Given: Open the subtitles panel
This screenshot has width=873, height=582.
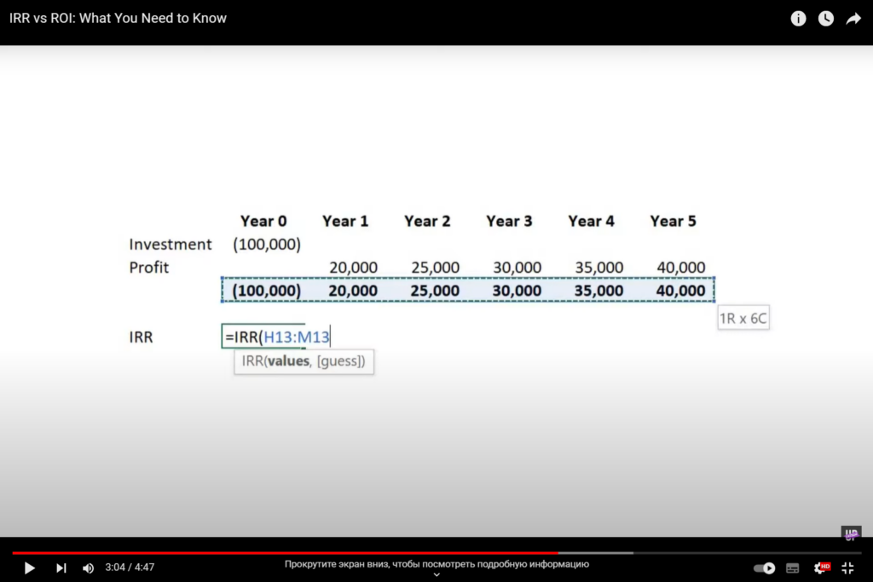Looking at the screenshot, I should pos(792,568).
